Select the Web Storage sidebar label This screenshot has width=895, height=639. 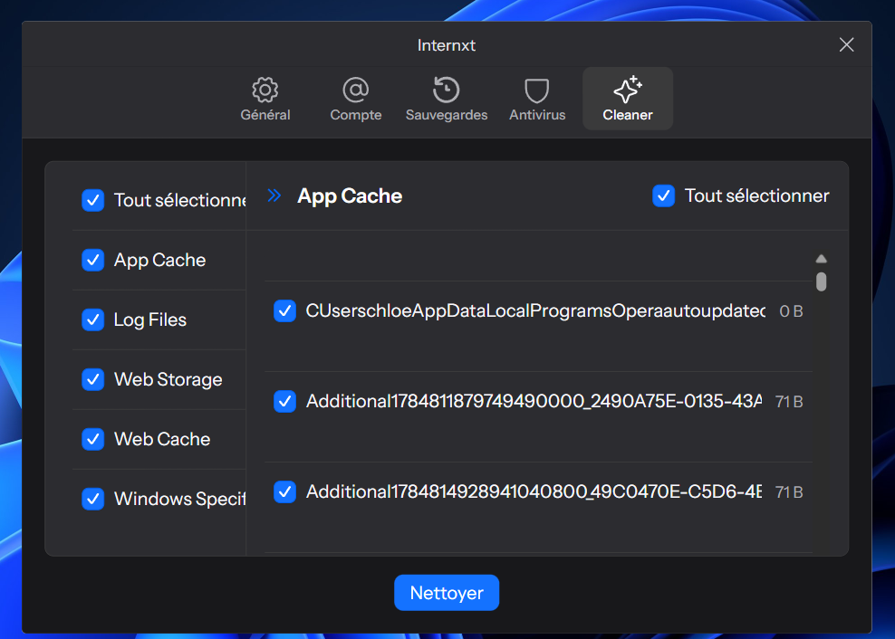coord(168,379)
